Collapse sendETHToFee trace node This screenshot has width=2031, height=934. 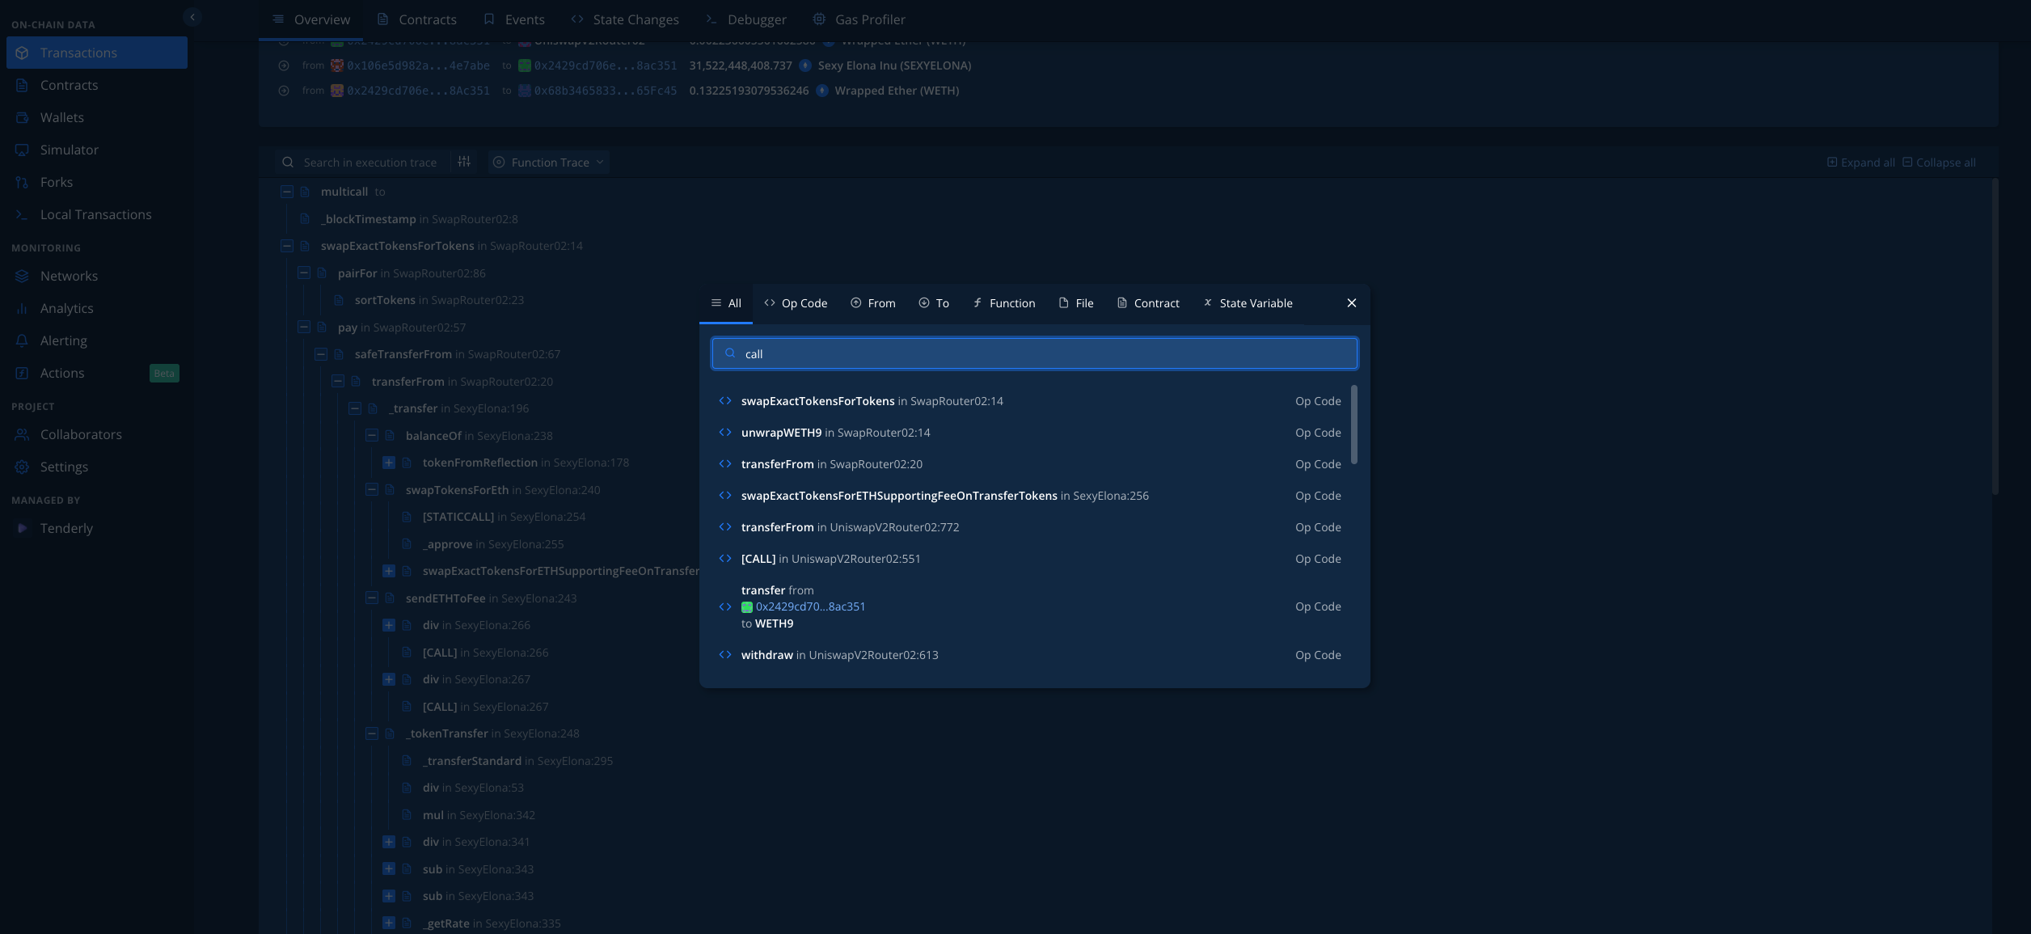(x=372, y=598)
